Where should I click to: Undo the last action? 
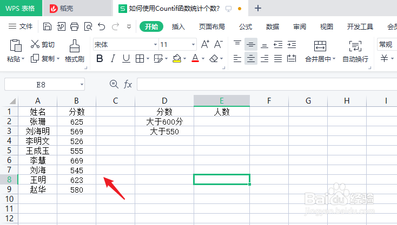coord(102,26)
